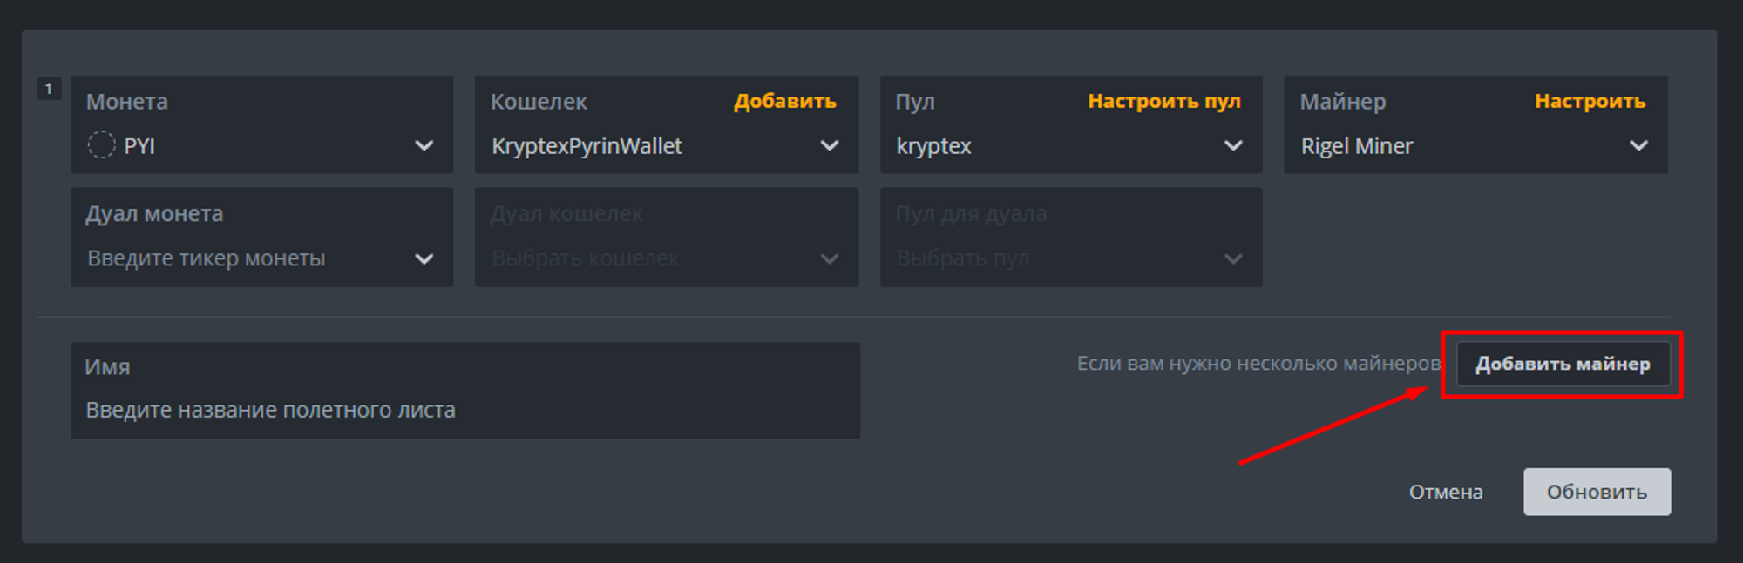The image size is (1743, 563).
Task: Click the Настроить miner link
Action: tap(1590, 101)
